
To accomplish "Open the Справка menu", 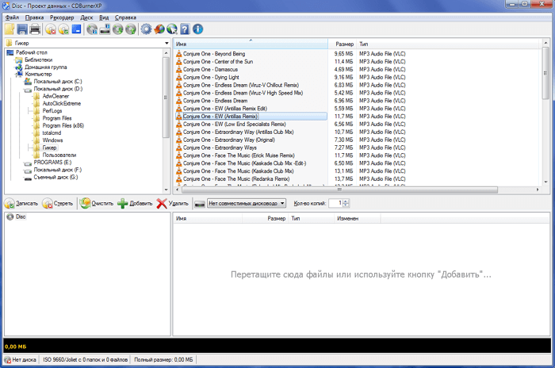I will (125, 17).
